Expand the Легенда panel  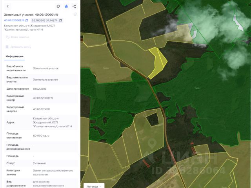94,186
